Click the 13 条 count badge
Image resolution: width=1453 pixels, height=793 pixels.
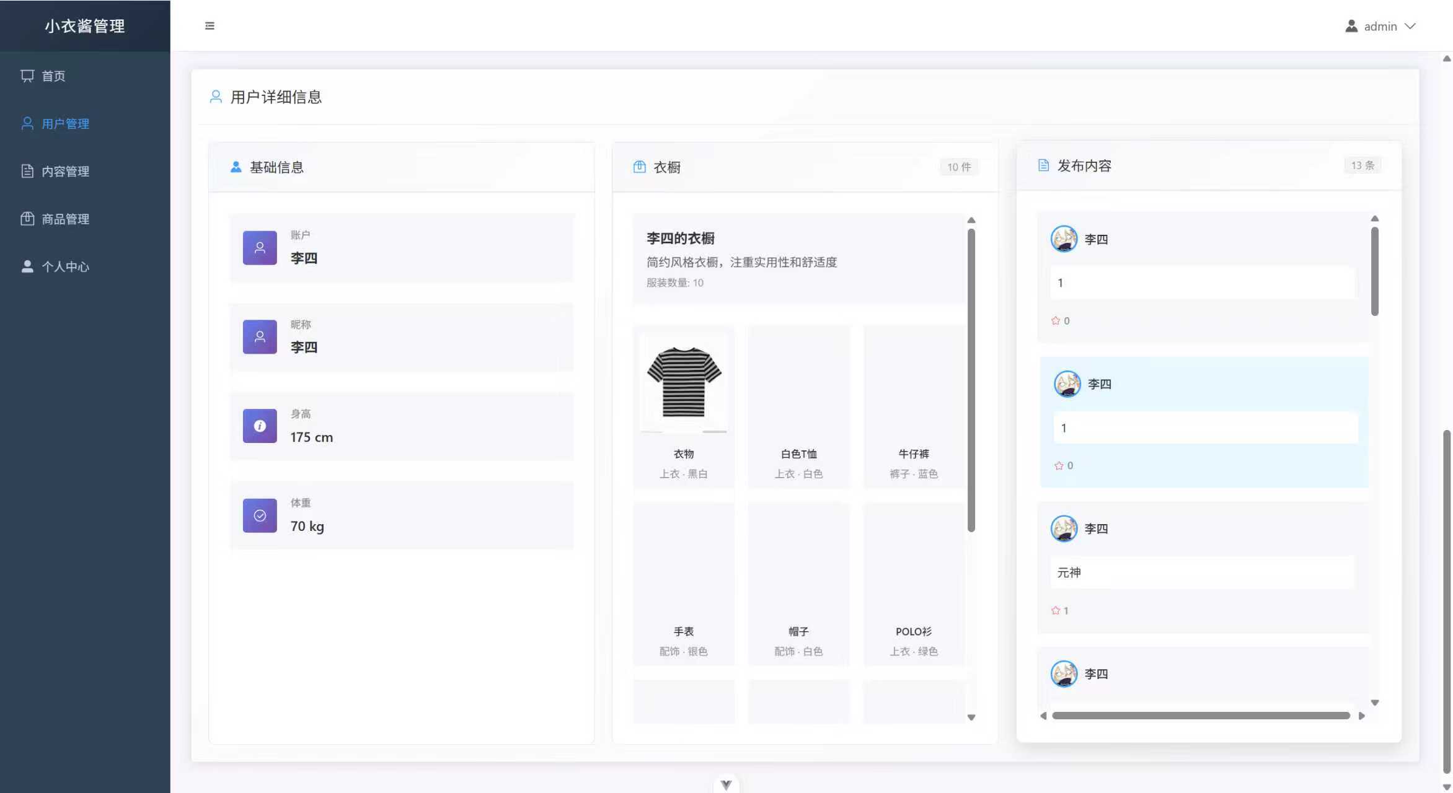(x=1362, y=165)
